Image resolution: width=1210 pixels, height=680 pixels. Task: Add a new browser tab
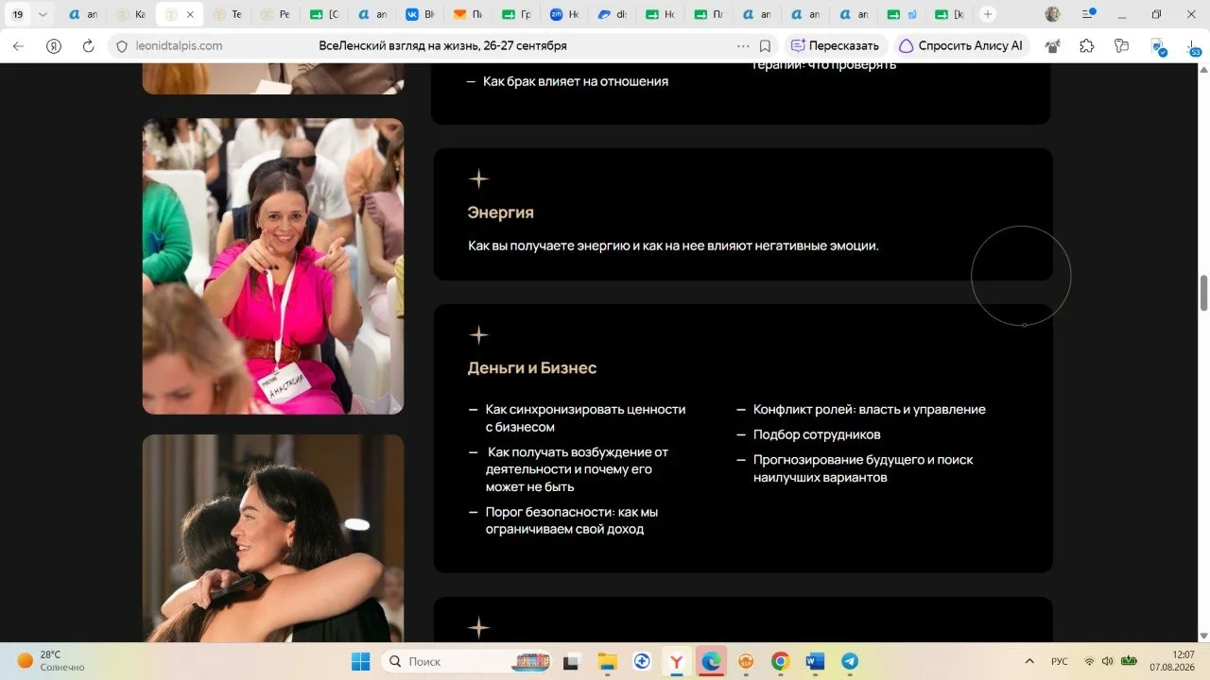pos(988,14)
